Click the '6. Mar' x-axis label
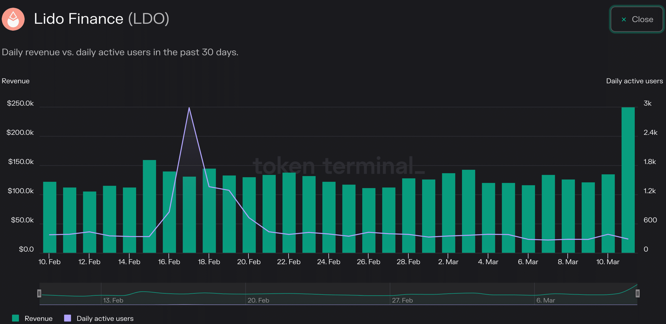Image resolution: width=666 pixels, height=324 pixels. (528, 262)
